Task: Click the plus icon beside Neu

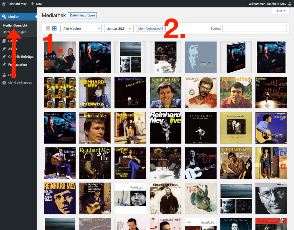Action: tap(32, 4)
